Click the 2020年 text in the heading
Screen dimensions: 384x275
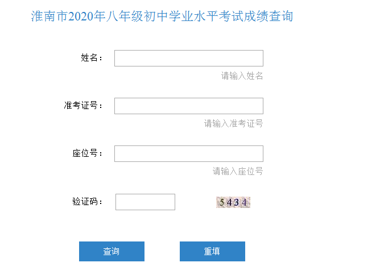(x=87, y=16)
